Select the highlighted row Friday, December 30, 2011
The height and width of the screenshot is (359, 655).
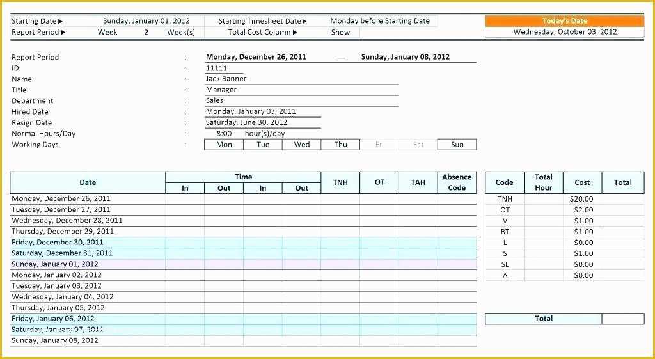point(244,243)
